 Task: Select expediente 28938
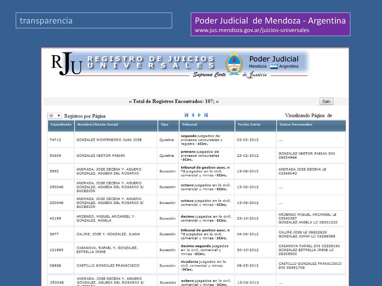pos(55,266)
